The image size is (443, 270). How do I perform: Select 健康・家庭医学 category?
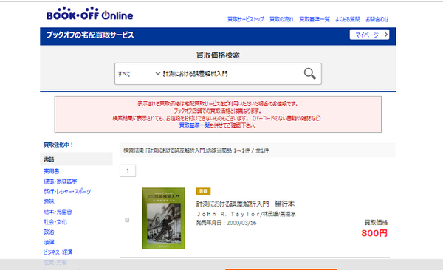pos(61,181)
